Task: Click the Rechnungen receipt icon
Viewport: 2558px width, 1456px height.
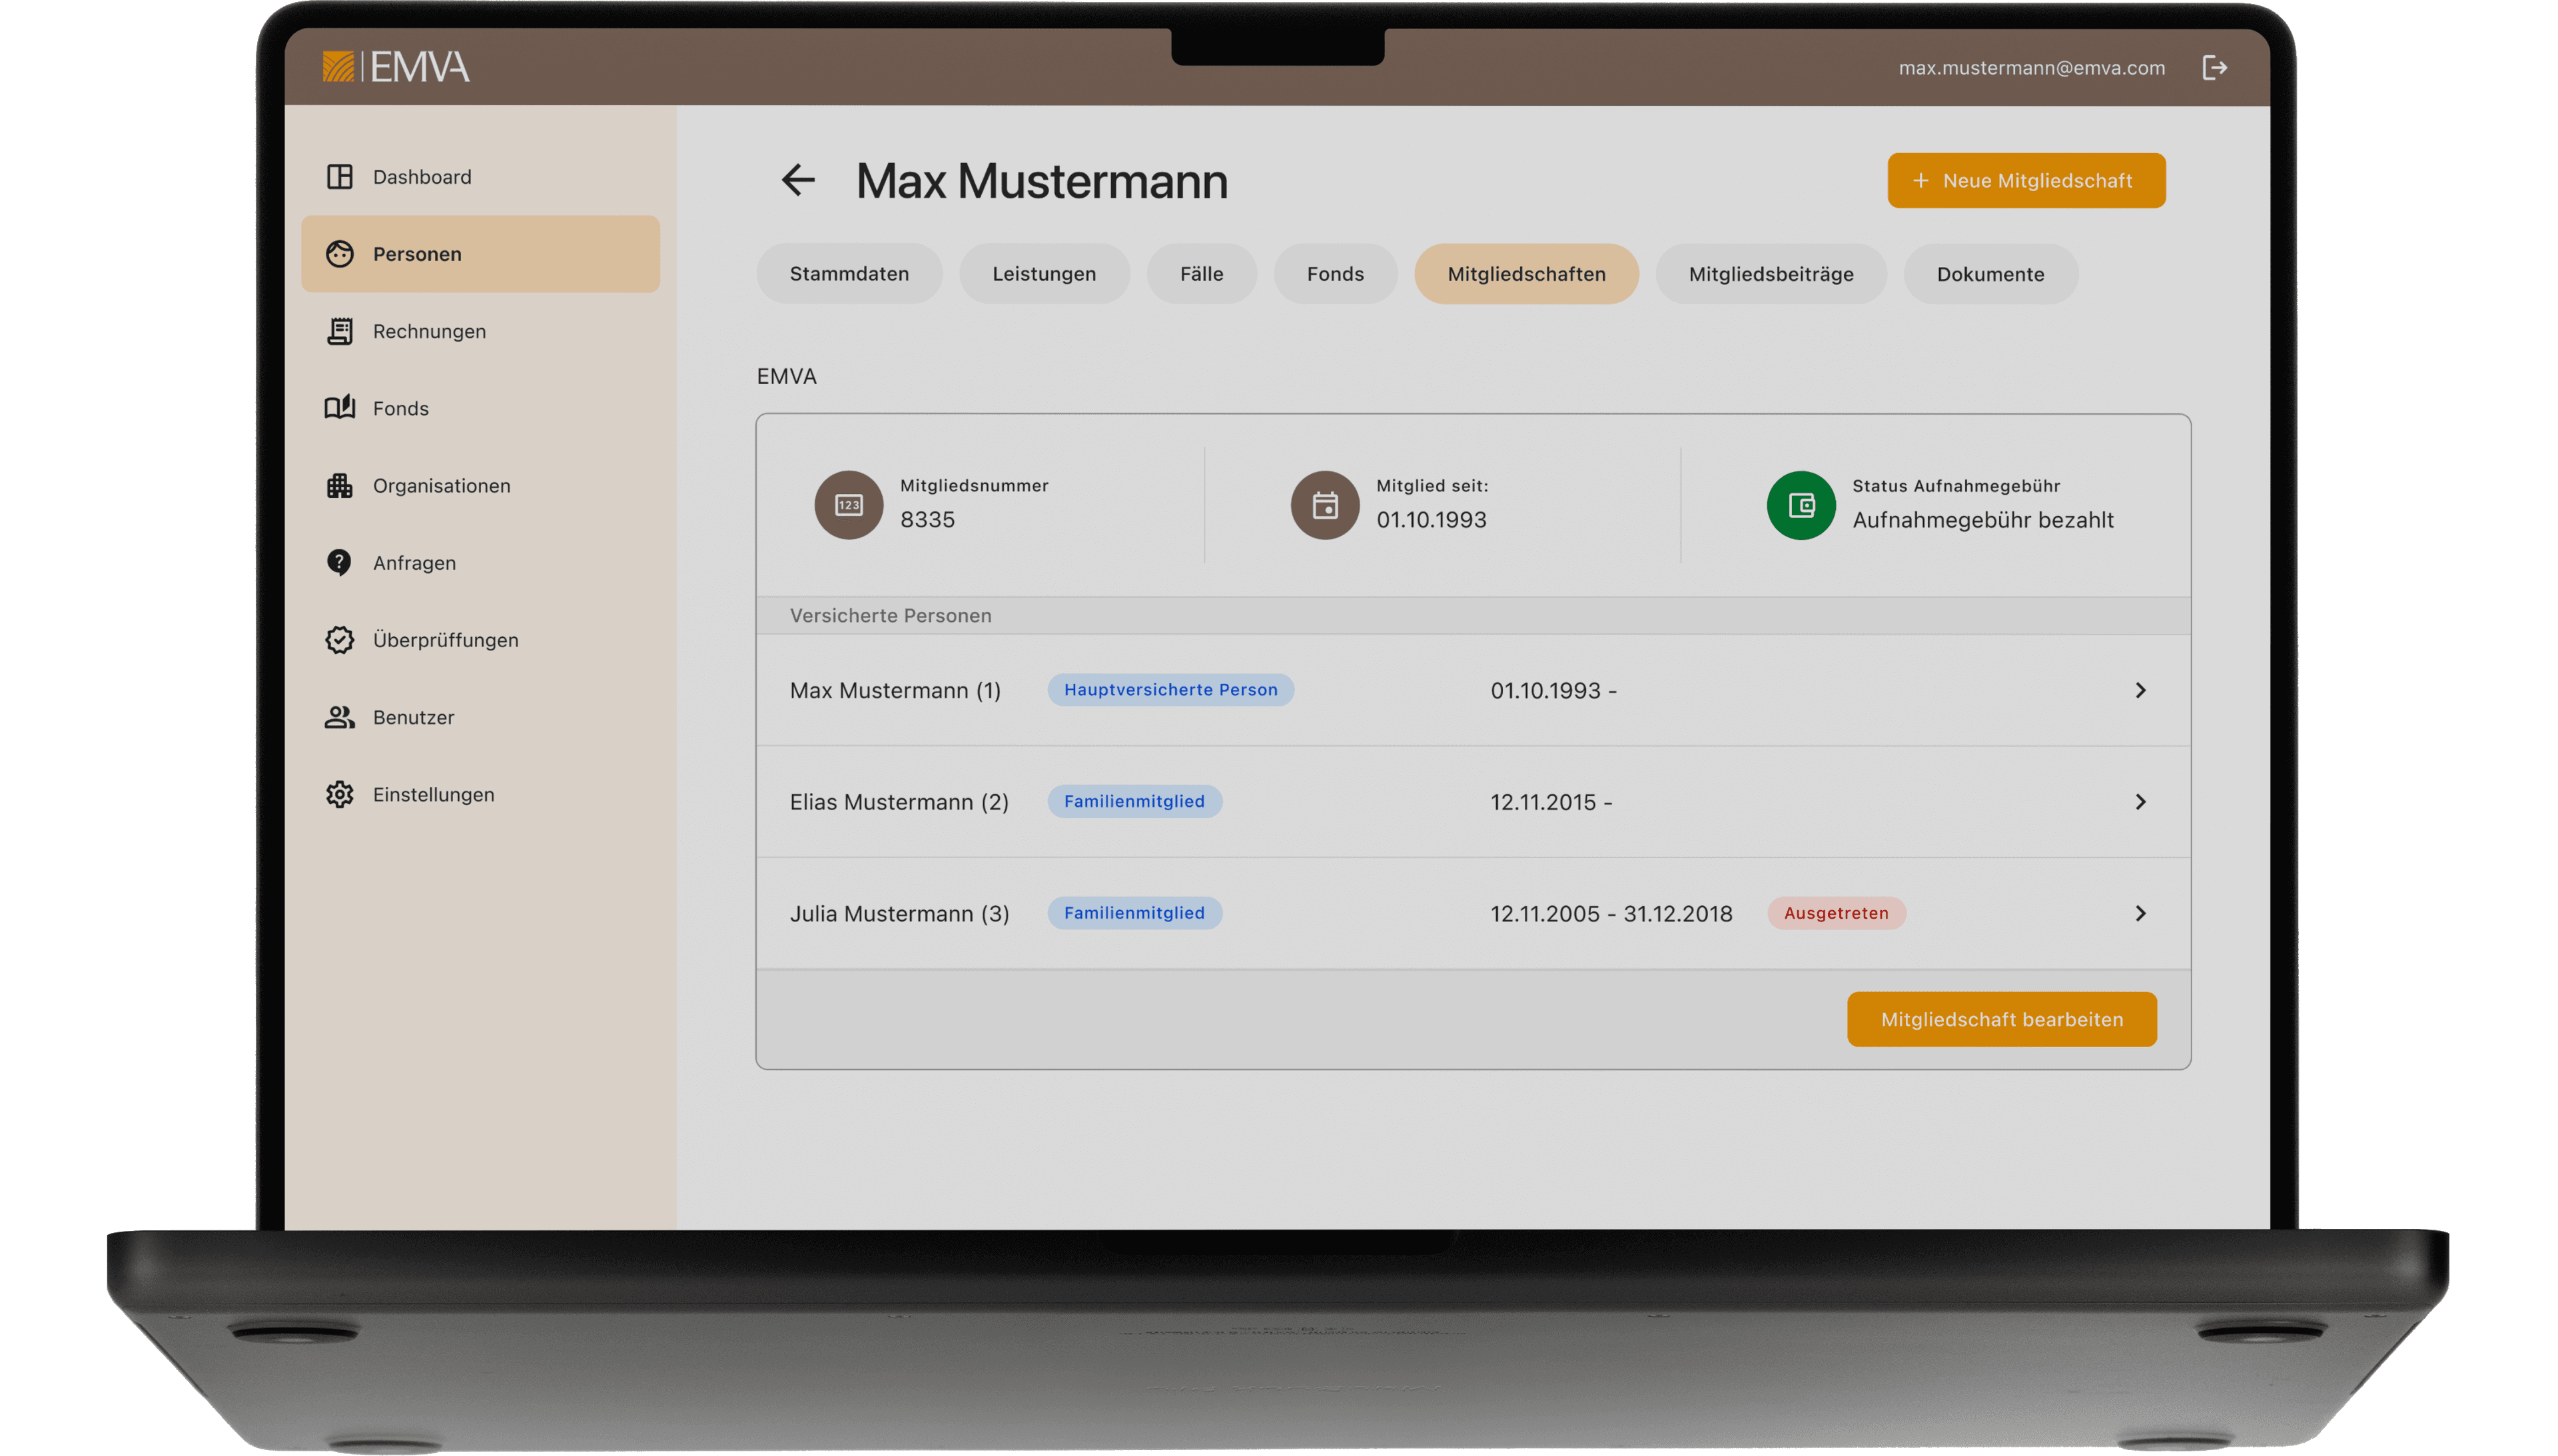Action: point(339,331)
